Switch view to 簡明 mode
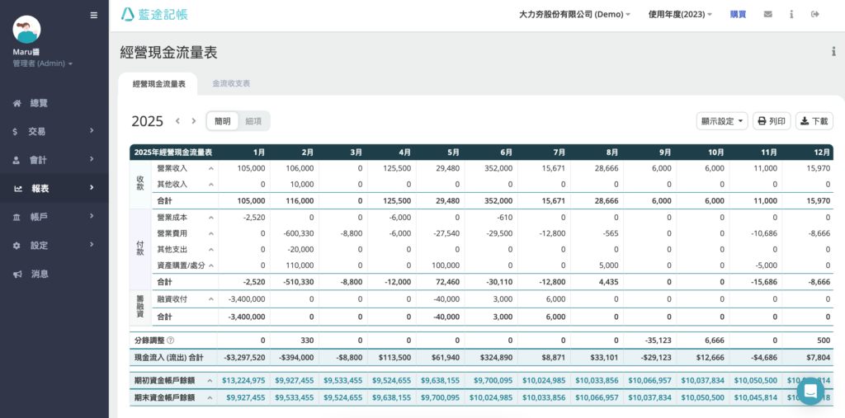Image resolution: width=845 pixels, height=418 pixels. 223,121
